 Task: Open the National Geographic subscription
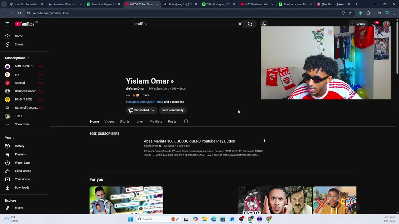(x=24, y=108)
